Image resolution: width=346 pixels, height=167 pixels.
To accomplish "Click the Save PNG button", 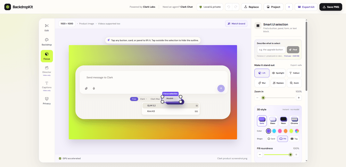I will (331, 7).
